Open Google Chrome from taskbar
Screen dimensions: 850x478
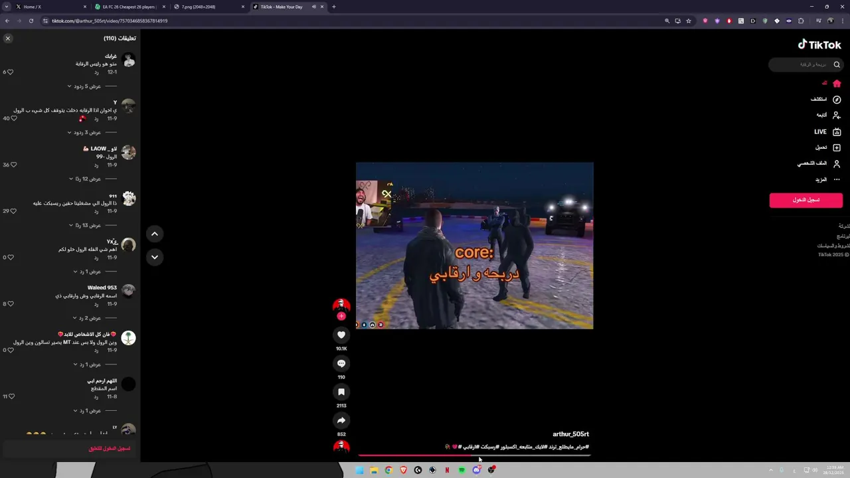[388, 470]
